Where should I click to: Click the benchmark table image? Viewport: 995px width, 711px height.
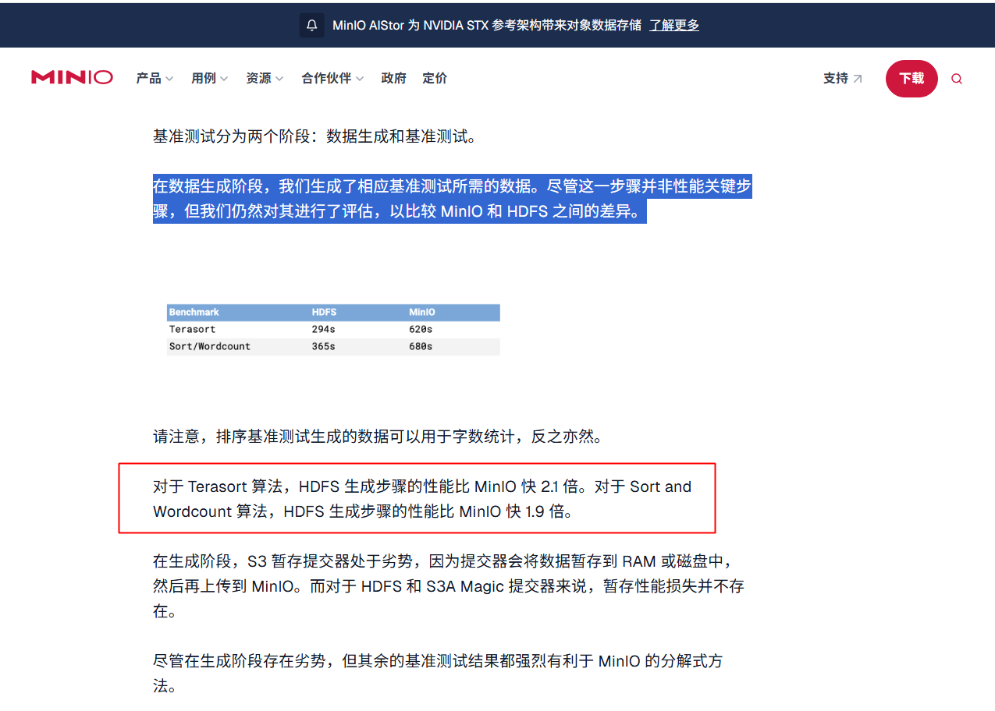(333, 329)
